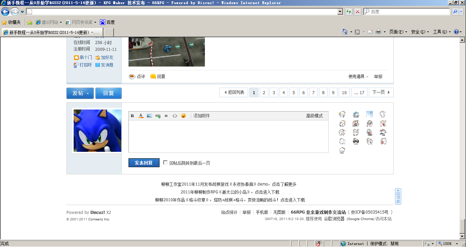
Task: Click the 添加附件 add attachment link
Action: pyautogui.click(x=201, y=116)
